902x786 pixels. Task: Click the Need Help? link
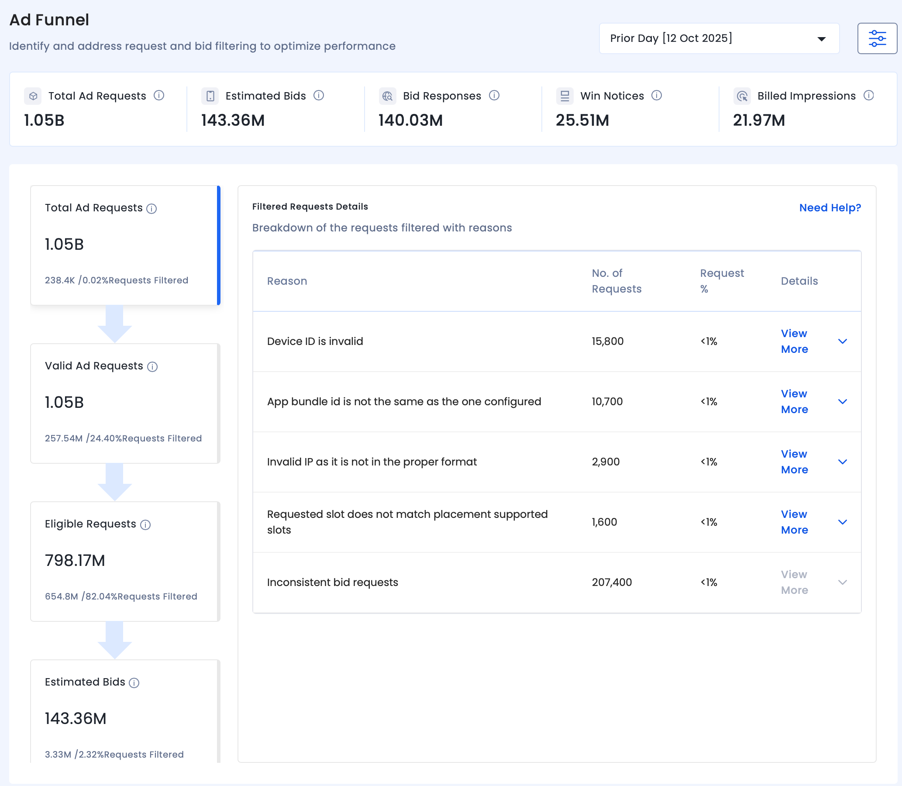(830, 208)
